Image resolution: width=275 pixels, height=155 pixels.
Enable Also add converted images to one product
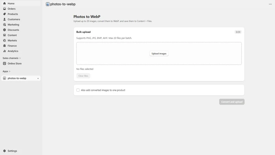[x=78, y=90]
